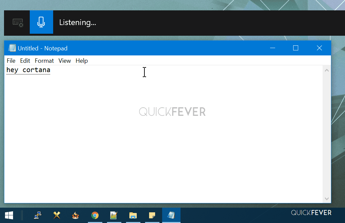The width and height of the screenshot is (345, 223).
Task: Click the microphone dictation button
Action: [x=41, y=22]
